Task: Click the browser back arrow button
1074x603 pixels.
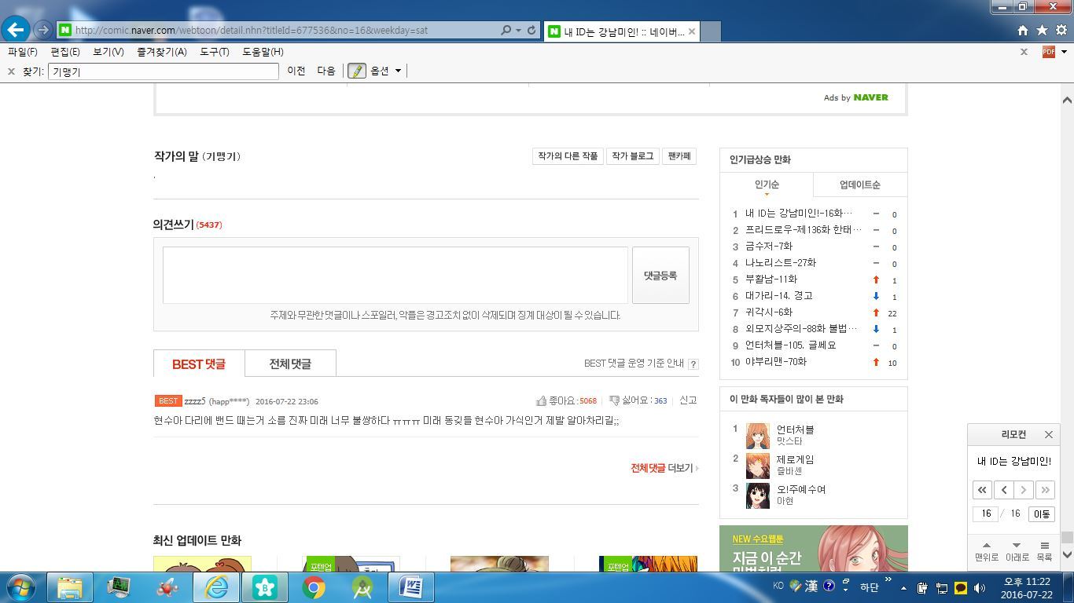Action: [16, 30]
